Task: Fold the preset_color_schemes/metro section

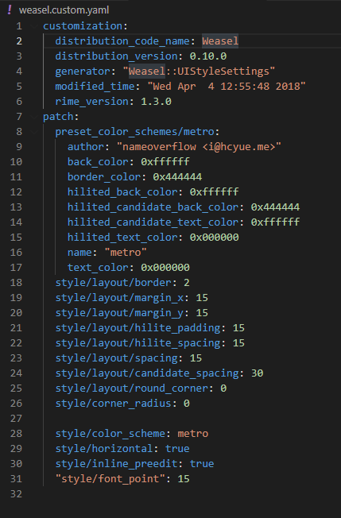Action: click(34, 131)
